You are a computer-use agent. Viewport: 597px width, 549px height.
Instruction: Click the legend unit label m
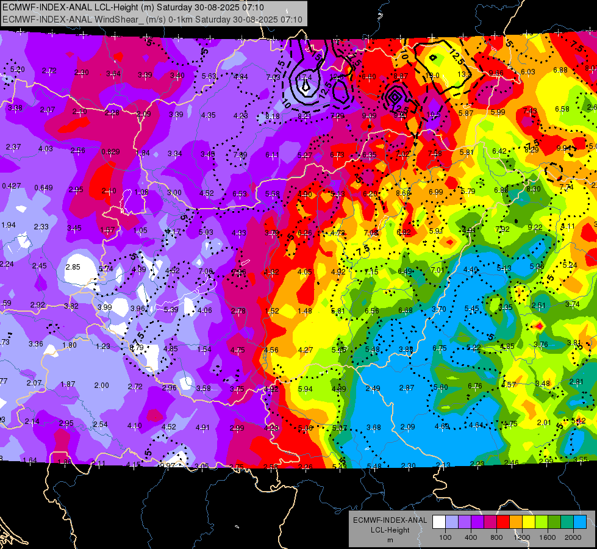coord(390,540)
